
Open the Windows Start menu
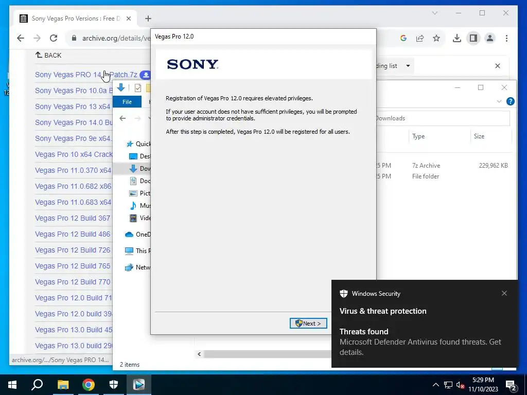point(12,385)
